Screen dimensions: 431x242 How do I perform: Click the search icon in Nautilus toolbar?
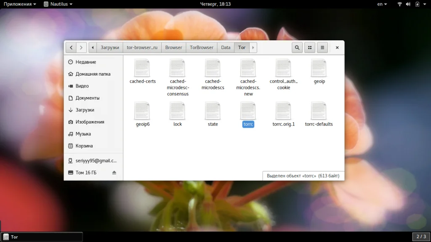coord(297,47)
